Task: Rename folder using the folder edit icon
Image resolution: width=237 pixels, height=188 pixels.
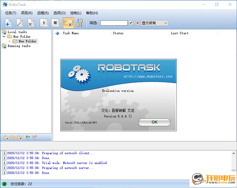Action: tap(13, 138)
